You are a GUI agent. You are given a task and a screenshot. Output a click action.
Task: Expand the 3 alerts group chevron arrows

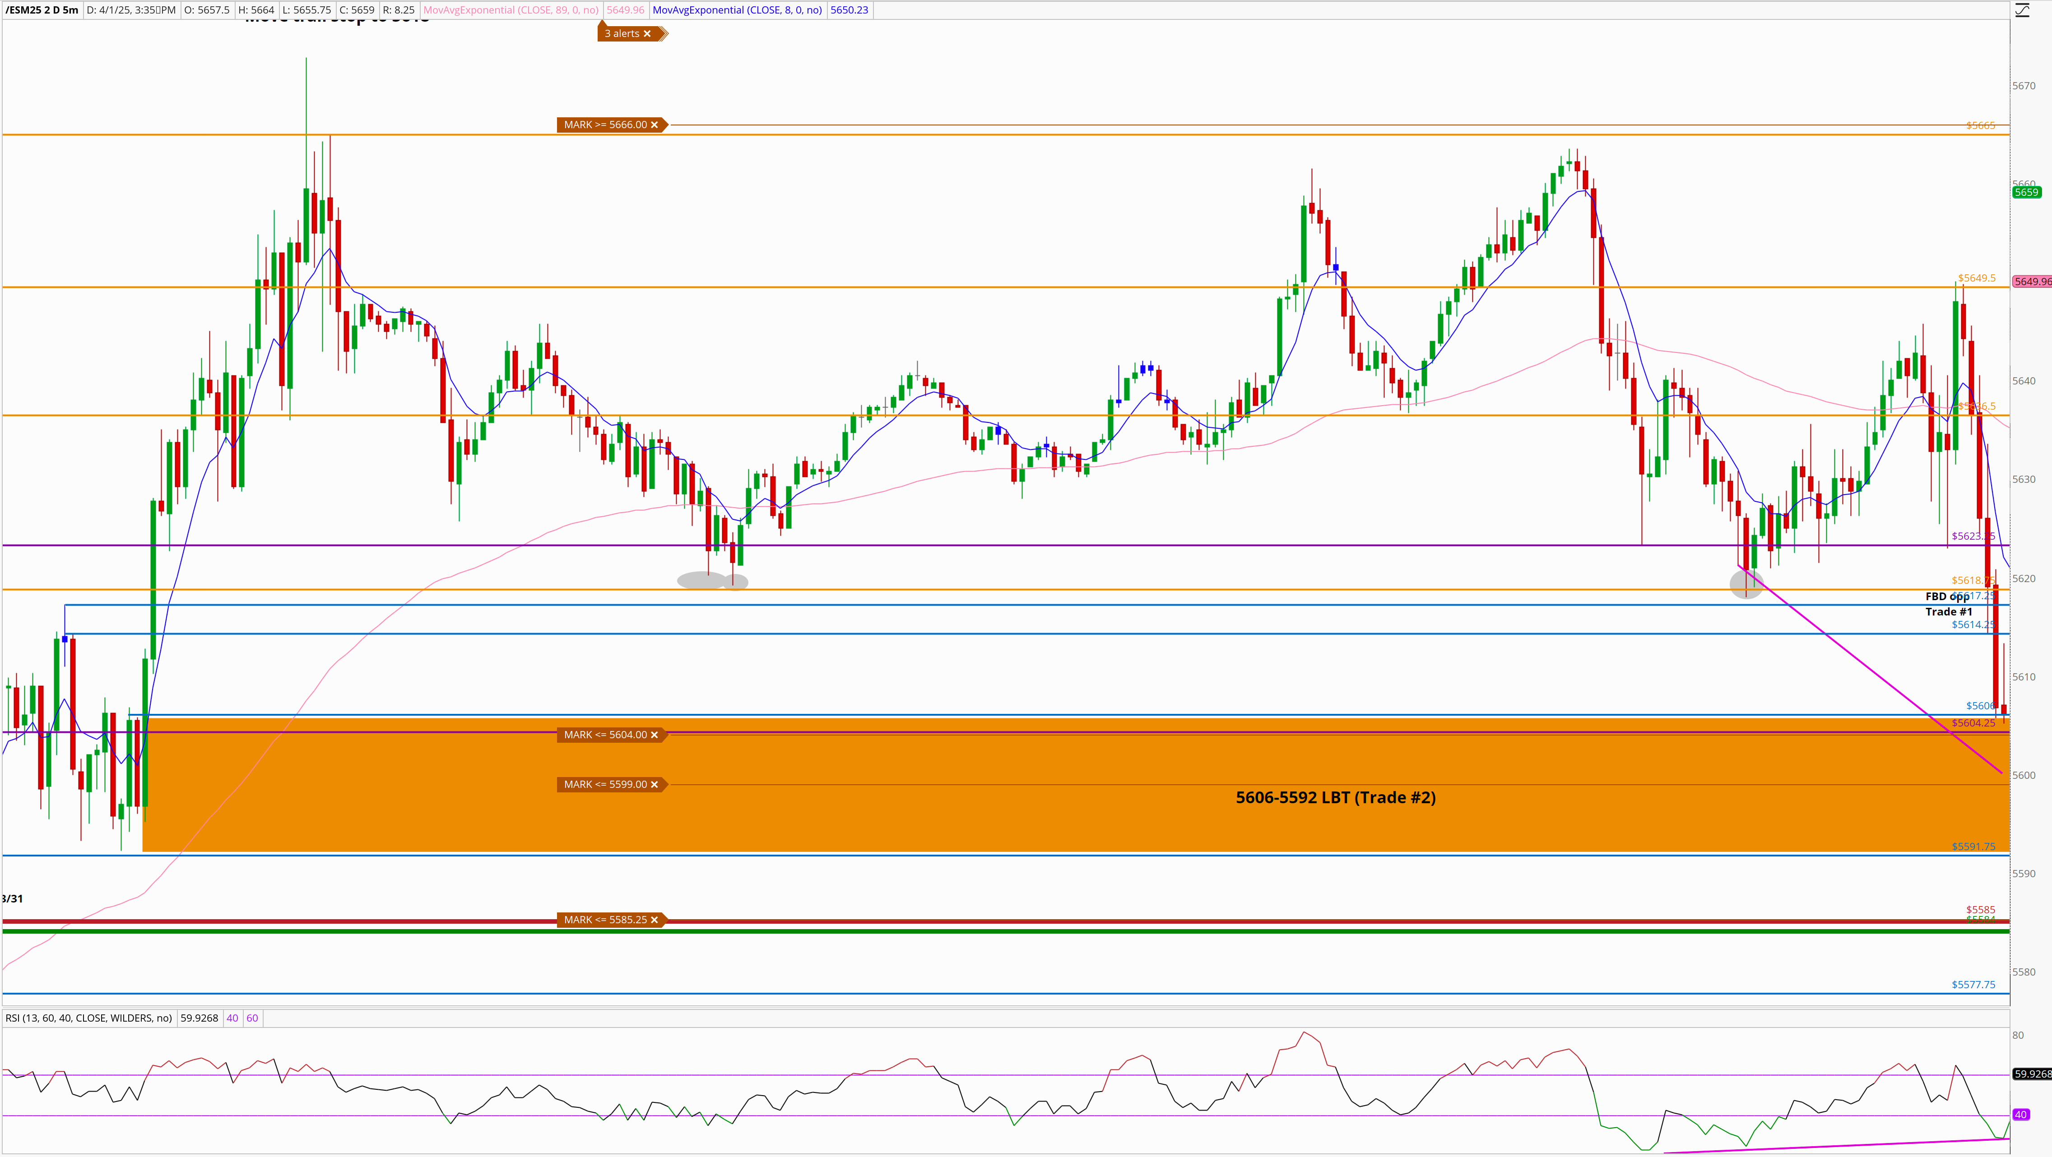[664, 33]
